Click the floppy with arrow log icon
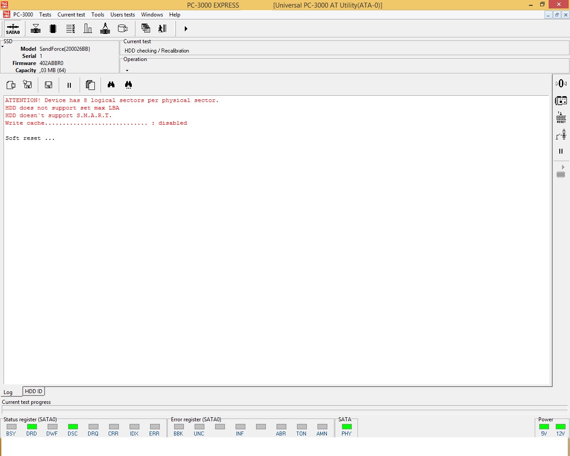Viewport: 570px width, 456px height. point(28,85)
